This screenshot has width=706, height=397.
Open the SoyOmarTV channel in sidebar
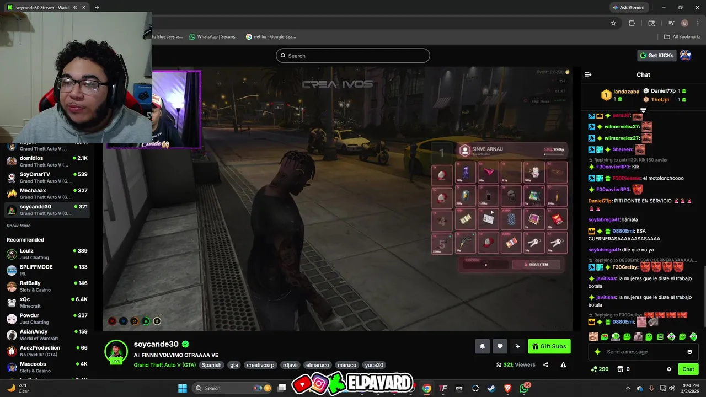47,178
